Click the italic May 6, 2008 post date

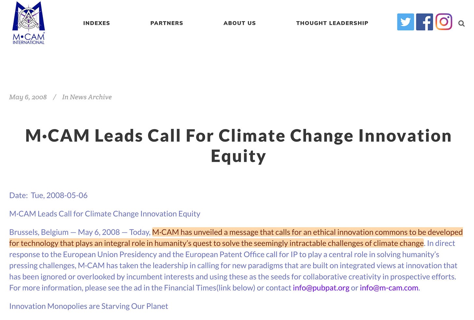28,97
